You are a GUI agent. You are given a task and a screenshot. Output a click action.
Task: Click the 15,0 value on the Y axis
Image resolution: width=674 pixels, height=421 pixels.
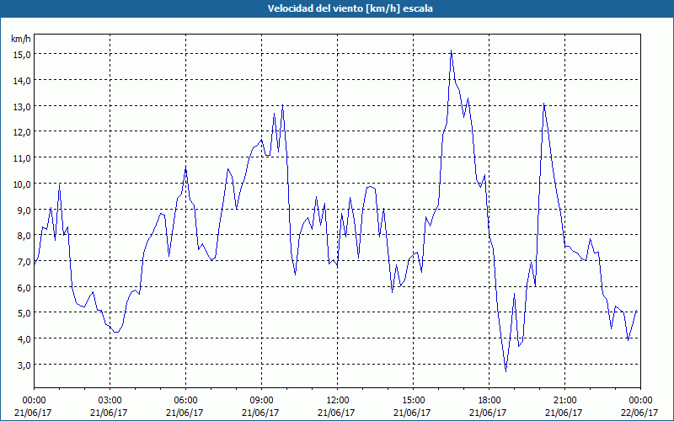pos(22,55)
